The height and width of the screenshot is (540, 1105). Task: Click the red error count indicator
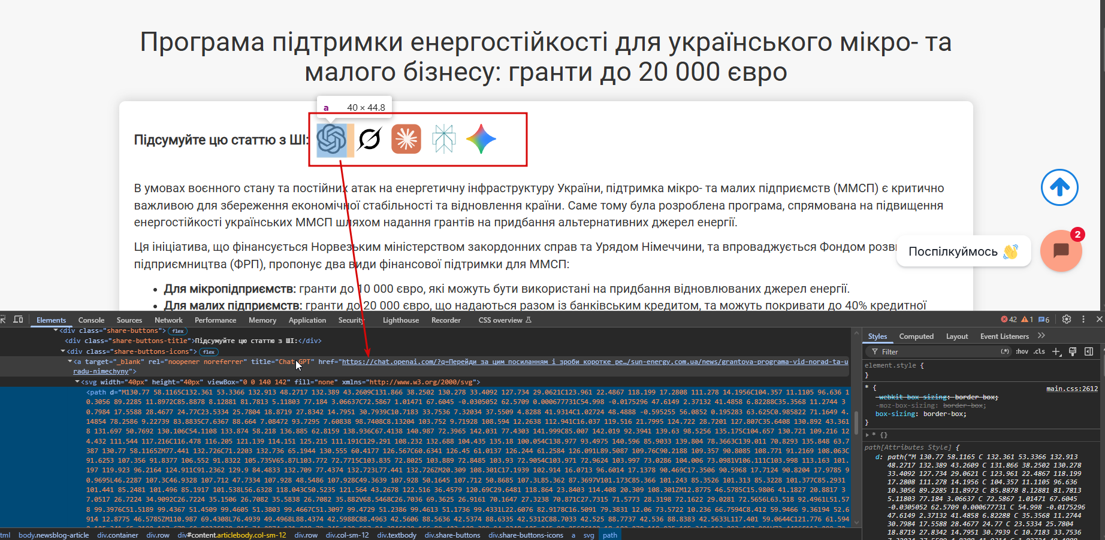coord(1009,320)
